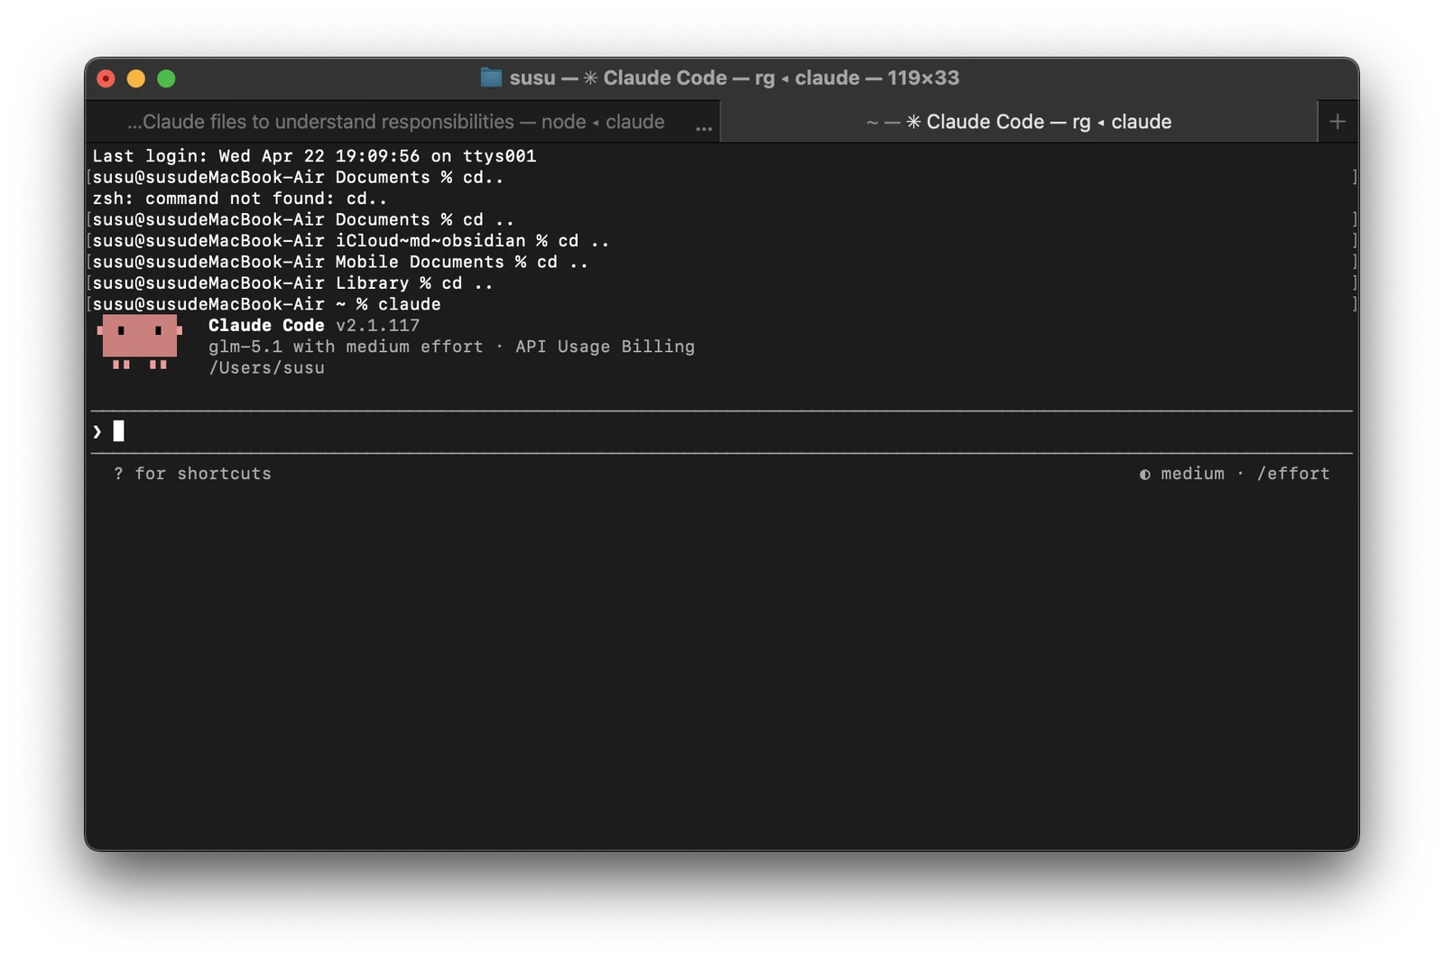Click the pink Claude Code mascot logo
Viewport: 1444px width, 963px height.
coord(140,342)
